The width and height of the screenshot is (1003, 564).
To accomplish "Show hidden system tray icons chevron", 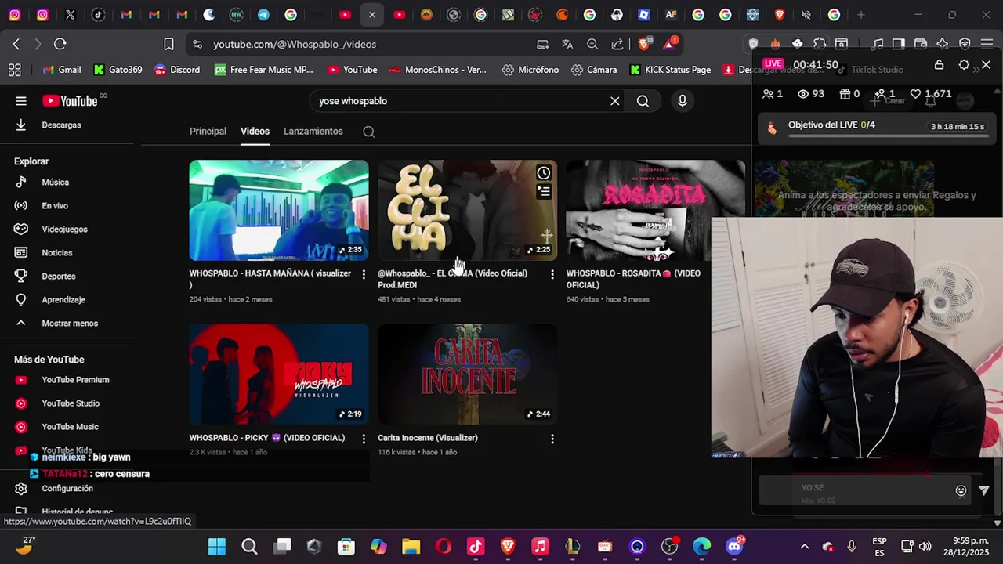I will point(804,547).
